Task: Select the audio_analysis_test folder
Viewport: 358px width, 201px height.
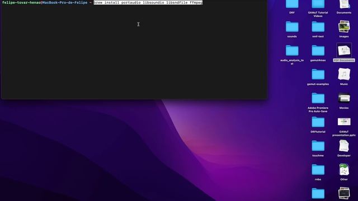Action: [292, 50]
